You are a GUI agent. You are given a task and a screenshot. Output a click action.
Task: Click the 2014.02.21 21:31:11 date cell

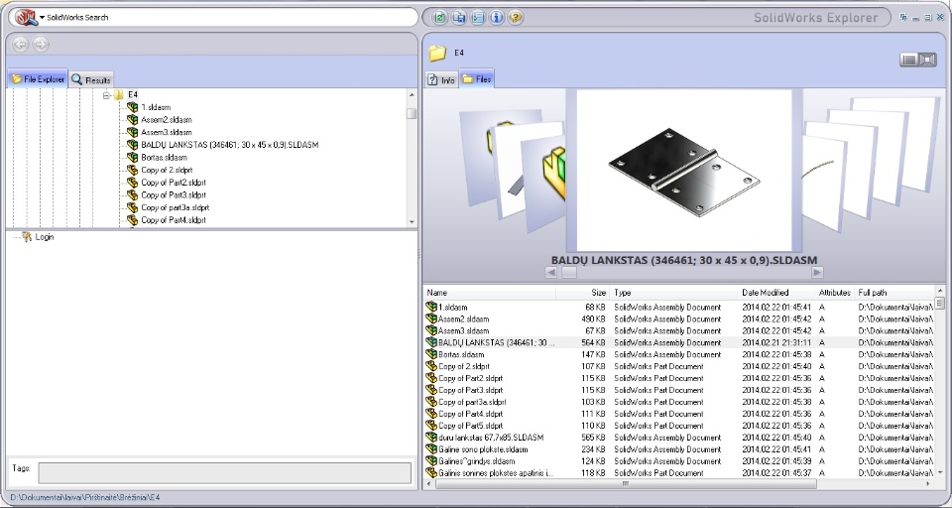(775, 342)
